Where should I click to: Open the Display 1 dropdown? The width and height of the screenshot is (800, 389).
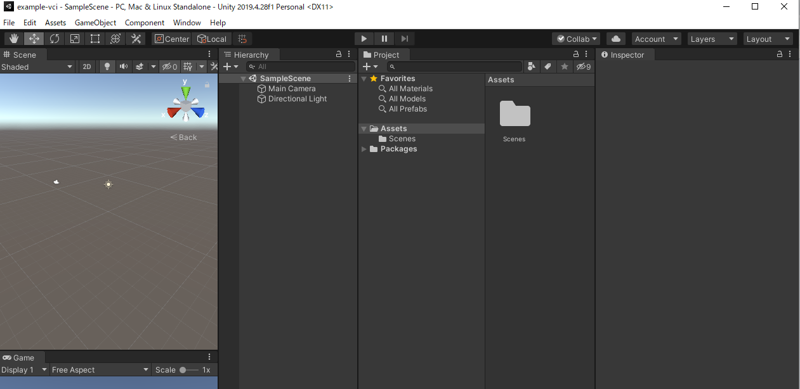coord(25,370)
